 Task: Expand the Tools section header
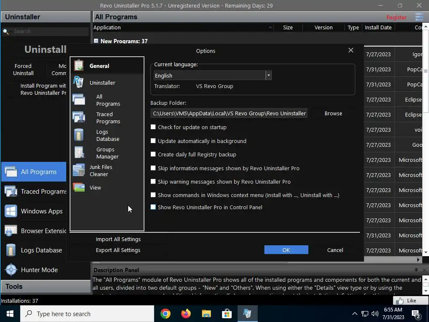click(45, 286)
